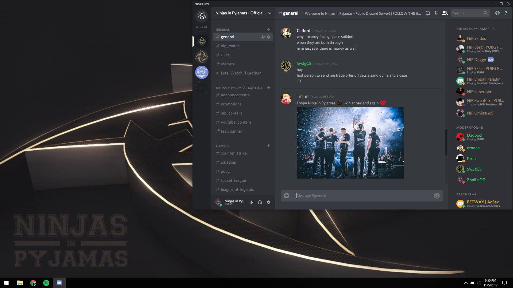513x288 pixels.
Task: Toggle the member list icon
Action: coord(445,13)
